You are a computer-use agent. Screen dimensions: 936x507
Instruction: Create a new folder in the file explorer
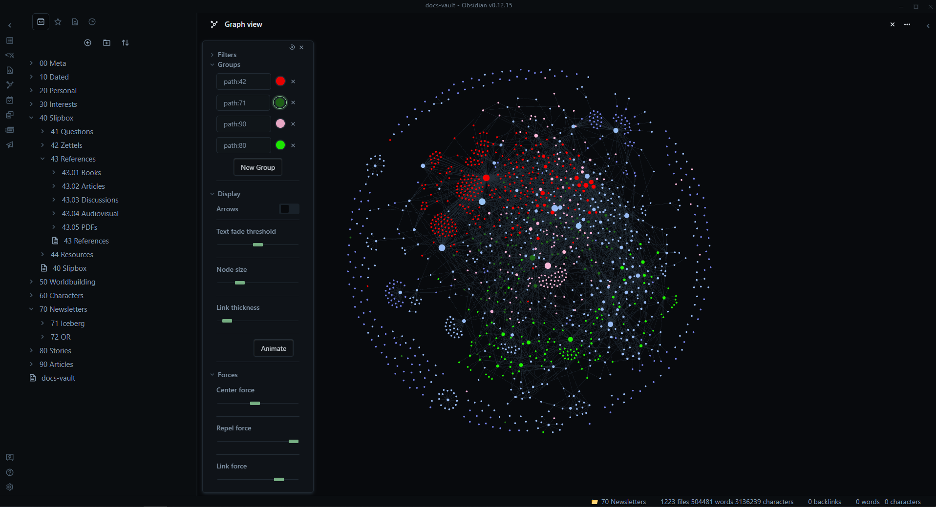click(x=106, y=42)
